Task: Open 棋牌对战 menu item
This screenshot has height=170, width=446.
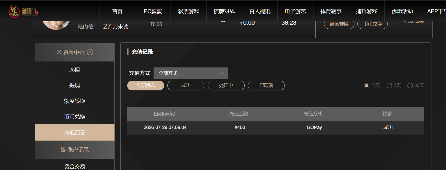Action: [x=224, y=11]
